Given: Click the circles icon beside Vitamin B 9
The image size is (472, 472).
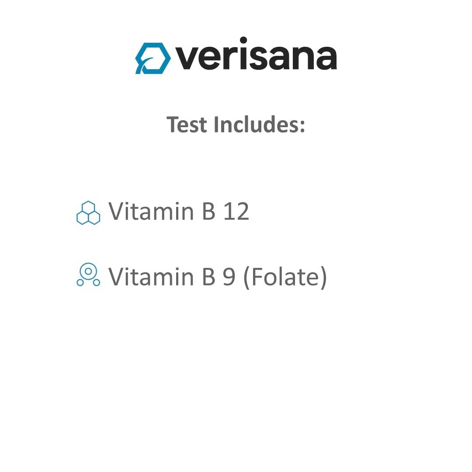Looking at the screenshot, I should pyautogui.click(x=88, y=275).
